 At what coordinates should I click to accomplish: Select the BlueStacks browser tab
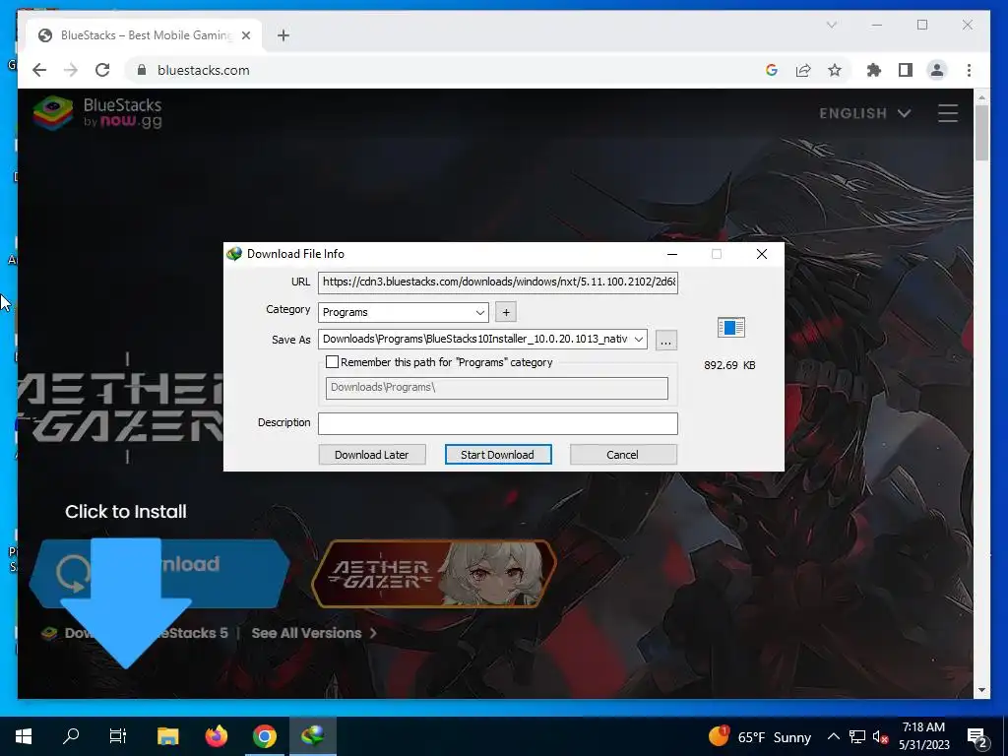click(x=144, y=35)
